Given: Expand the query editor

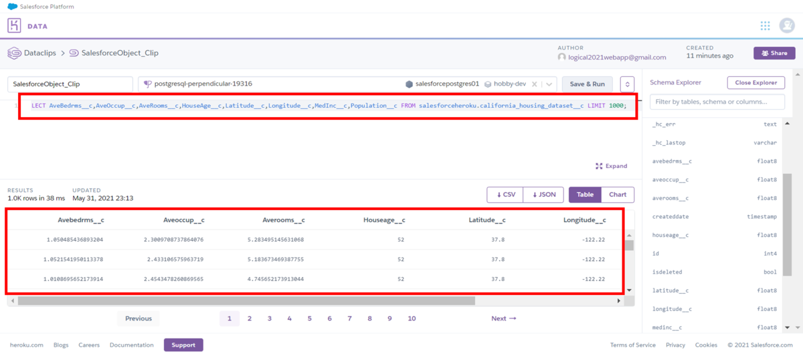Looking at the screenshot, I should (611, 166).
